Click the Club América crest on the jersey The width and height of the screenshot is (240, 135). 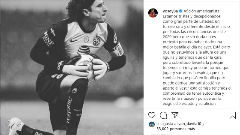tap(97, 41)
